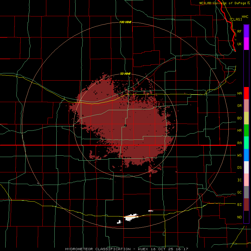
Task: Click the BI dark red legend swatch
Action: (x=246, y=205)
